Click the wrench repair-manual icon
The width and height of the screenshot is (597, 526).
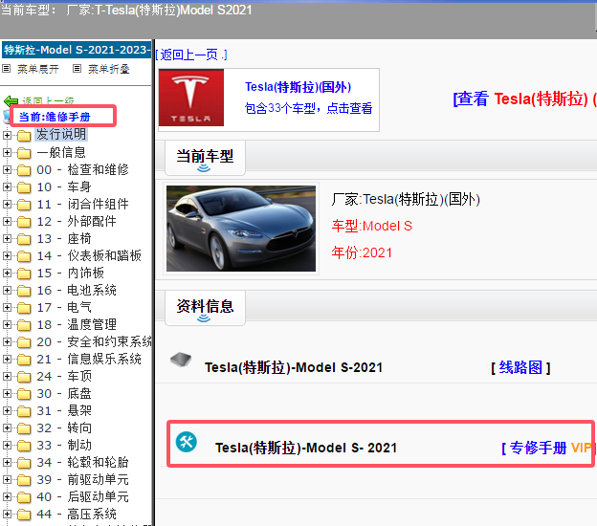pyautogui.click(x=187, y=442)
